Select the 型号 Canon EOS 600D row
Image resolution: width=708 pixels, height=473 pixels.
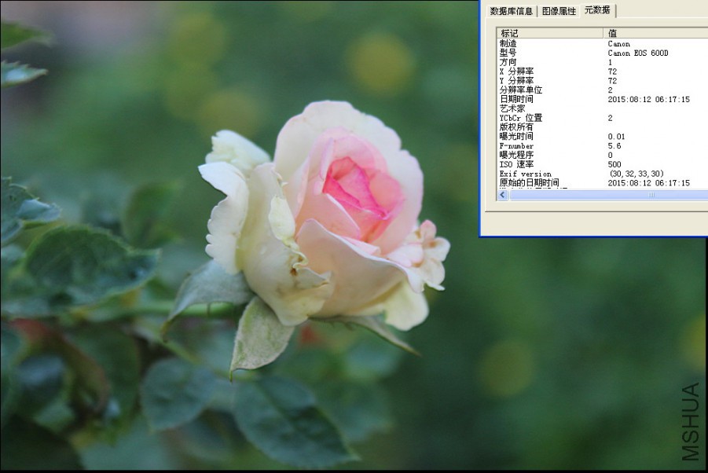click(566, 52)
